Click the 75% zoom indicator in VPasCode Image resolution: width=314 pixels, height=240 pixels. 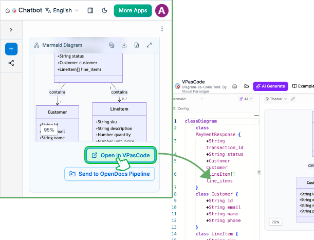[275, 222]
